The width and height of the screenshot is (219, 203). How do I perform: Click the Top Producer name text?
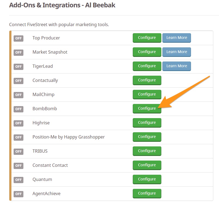[x=46, y=38]
